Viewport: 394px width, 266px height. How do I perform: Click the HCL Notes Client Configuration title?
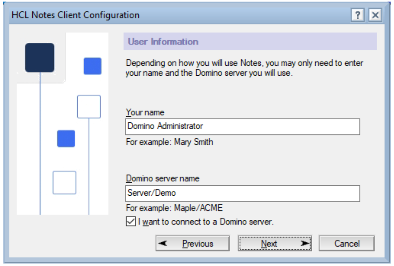(x=75, y=15)
